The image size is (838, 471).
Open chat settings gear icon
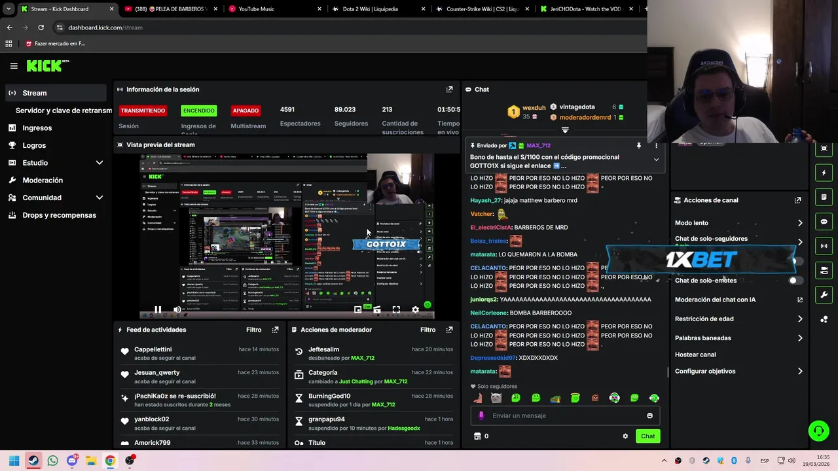pyautogui.click(x=625, y=436)
